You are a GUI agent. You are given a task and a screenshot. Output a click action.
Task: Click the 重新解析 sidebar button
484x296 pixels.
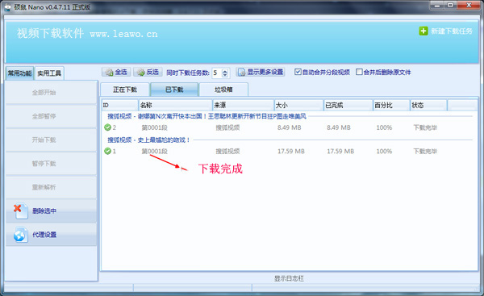52,187
